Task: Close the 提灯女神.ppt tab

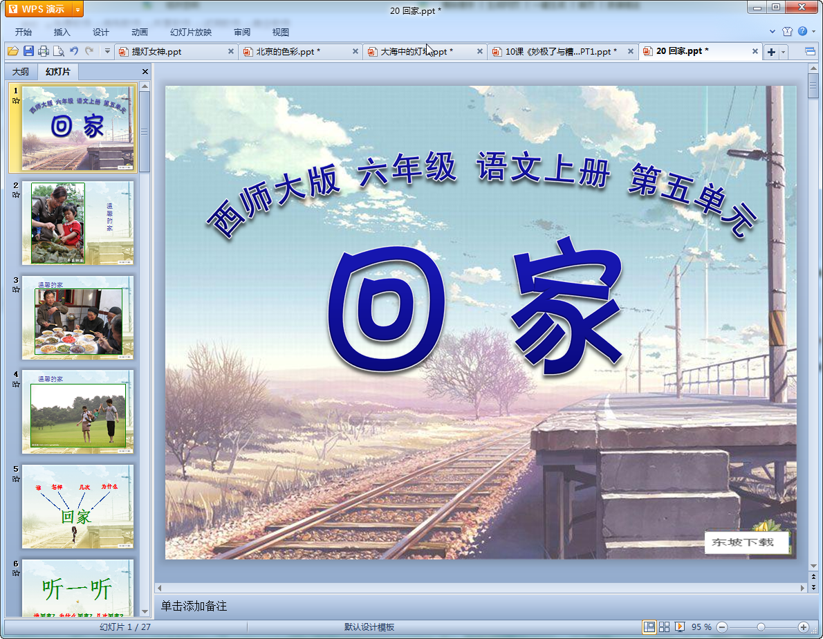Action: click(x=230, y=51)
